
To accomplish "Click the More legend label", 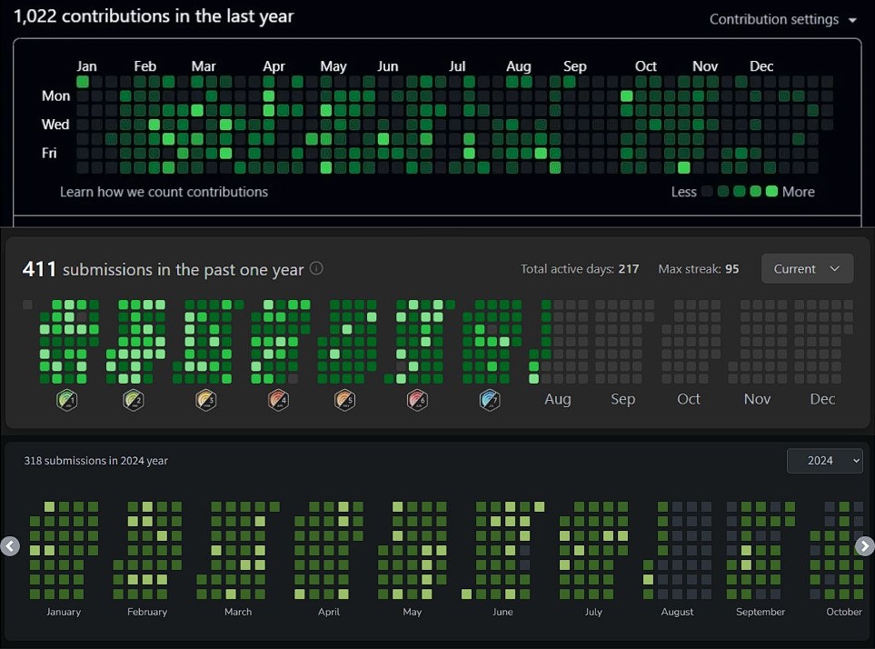I will [x=799, y=192].
